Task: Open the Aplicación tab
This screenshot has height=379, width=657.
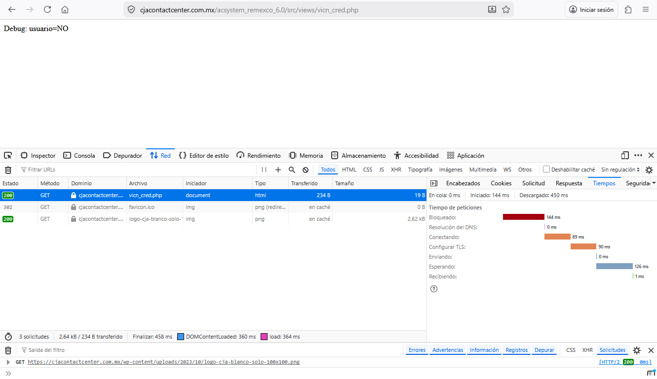Action: pos(465,155)
